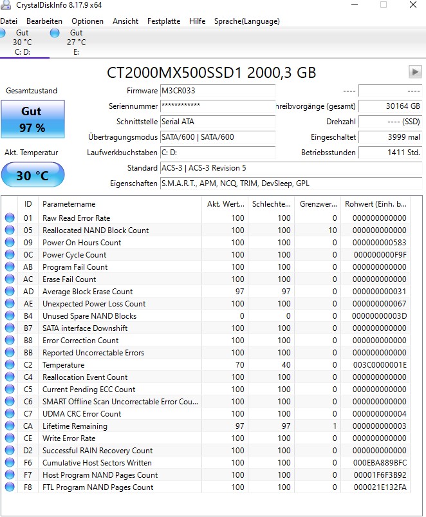Click the Schnittstelle field Serial ATA
The height and width of the screenshot is (517, 426).
(x=218, y=122)
